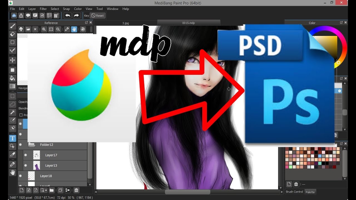This screenshot has height=200, width=356.
Task: Fit Reference image to panel
Action: tap(51, 29)
